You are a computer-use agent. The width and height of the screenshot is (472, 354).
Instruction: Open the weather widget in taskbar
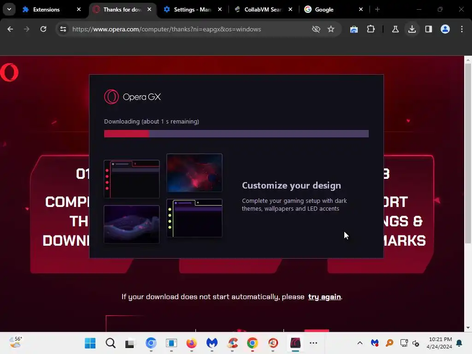[15, 342]
